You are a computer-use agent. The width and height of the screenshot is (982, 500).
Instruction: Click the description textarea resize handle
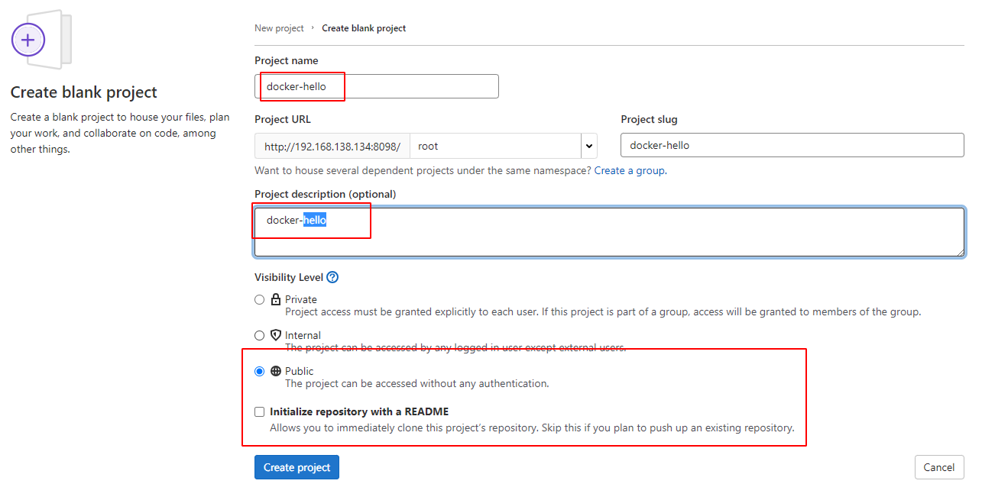click(959, 252)
